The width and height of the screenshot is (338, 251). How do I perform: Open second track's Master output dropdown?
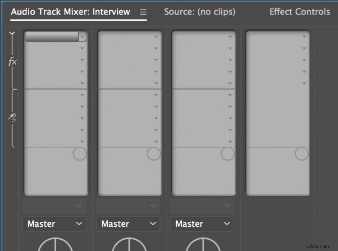[128, 224]
